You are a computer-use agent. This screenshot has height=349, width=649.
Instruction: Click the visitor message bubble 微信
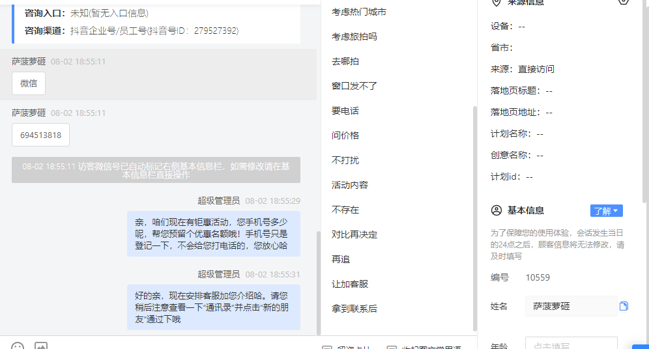click(29, 83)
